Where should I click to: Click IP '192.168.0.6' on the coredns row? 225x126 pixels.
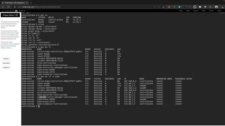pyautogui.click(x=130, y=90)
